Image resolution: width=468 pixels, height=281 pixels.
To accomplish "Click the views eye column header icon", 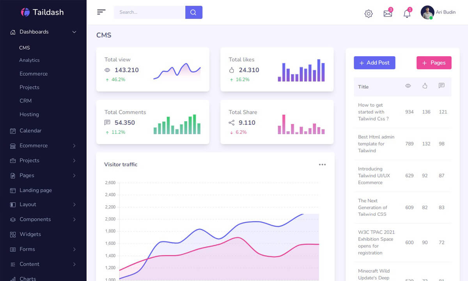I will pos(408,86).
